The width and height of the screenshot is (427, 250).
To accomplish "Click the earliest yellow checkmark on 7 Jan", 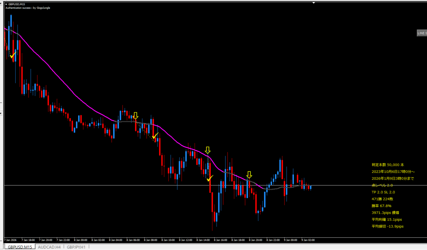I will pyautogui.click(x=13, y=56).
